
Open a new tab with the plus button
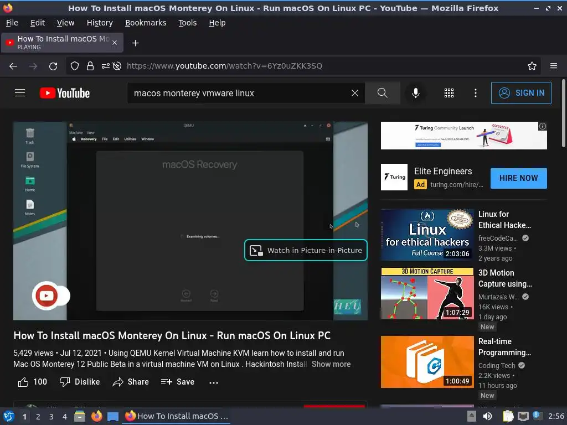[x=135, y=43]
